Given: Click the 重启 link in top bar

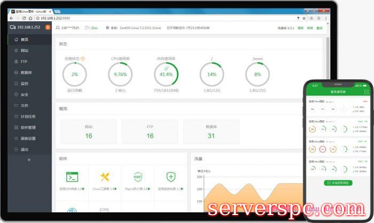Looking at the screenshot, I should tap(320, 28).
